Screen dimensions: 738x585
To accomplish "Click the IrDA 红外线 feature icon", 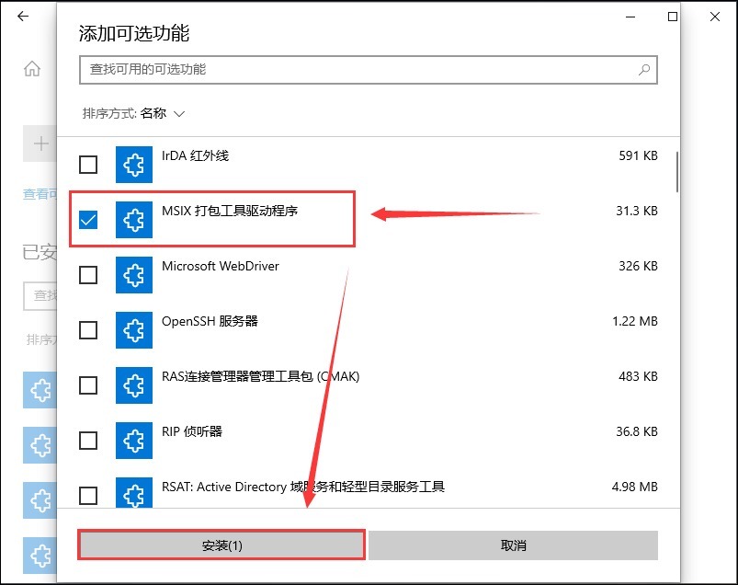I will 134,165.
